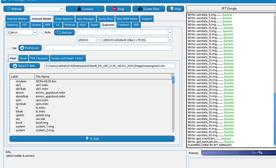276x168 pixels.
Task: Click the Connect button
Action: point(85,9)
